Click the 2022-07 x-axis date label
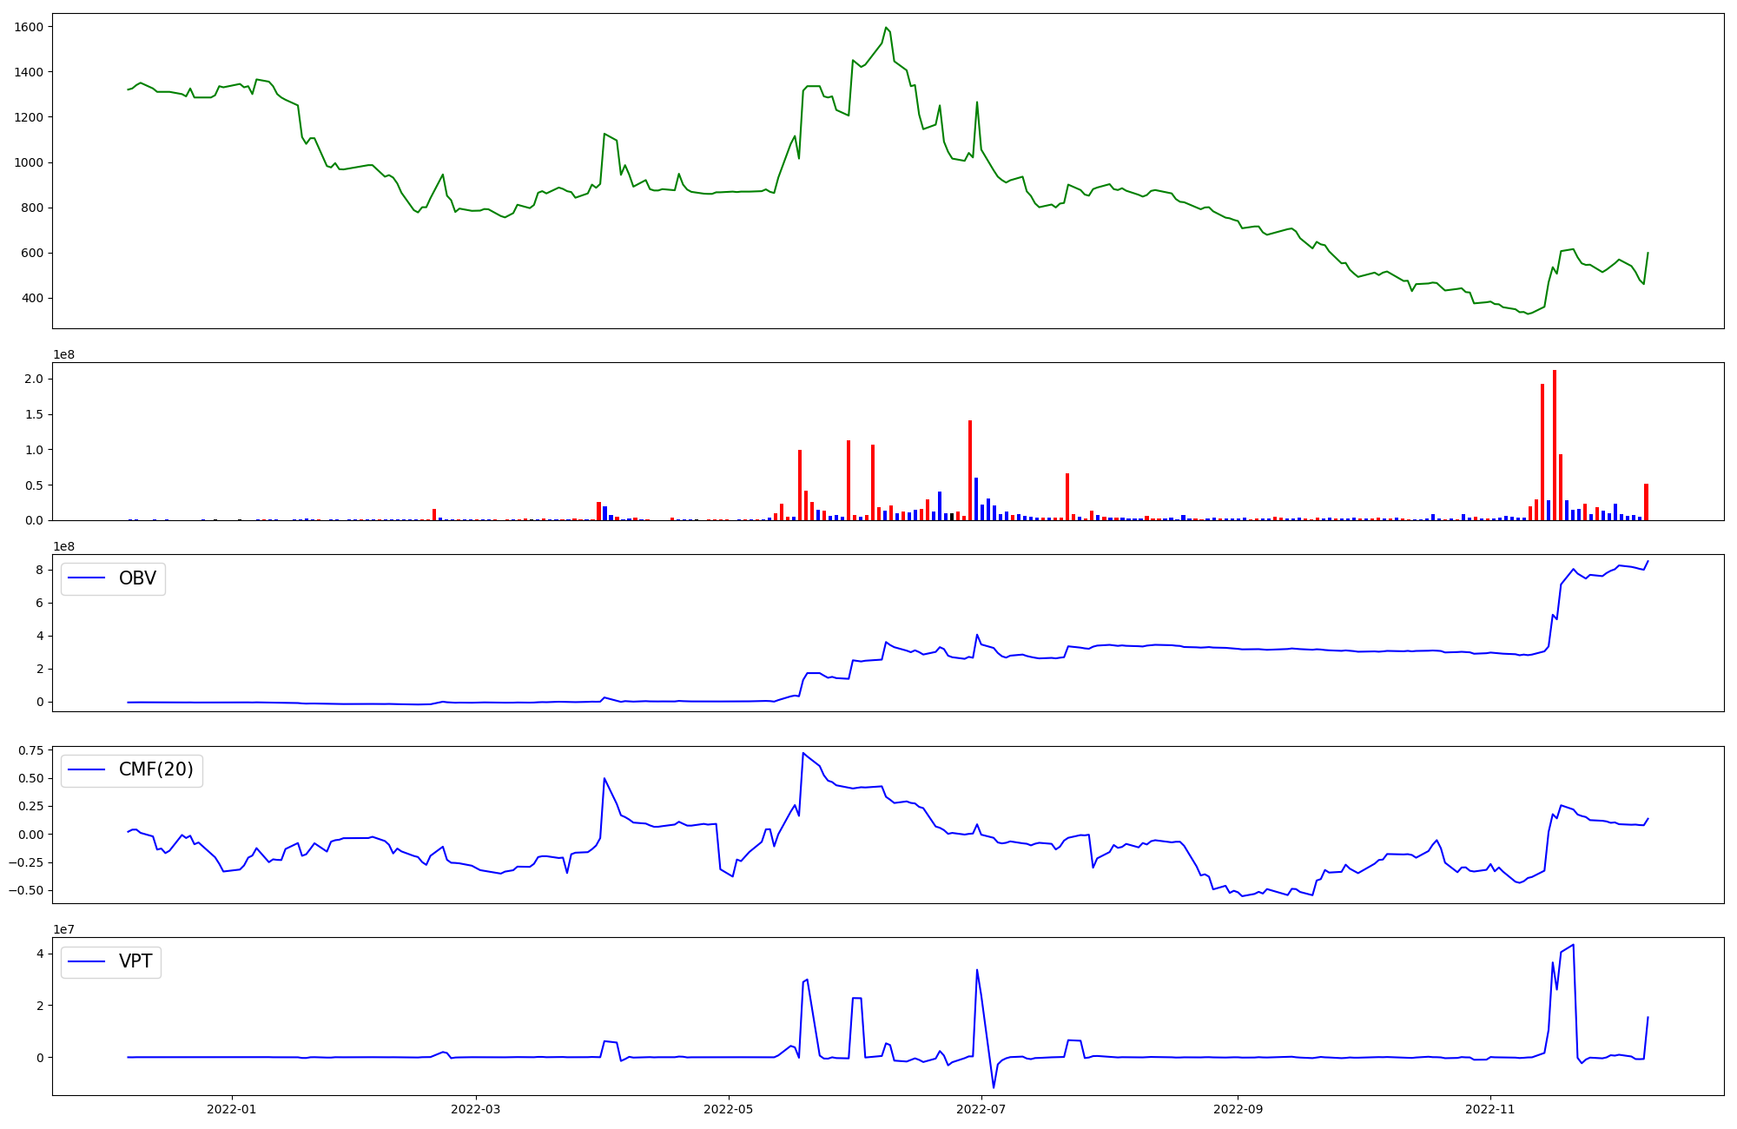 981,1109
